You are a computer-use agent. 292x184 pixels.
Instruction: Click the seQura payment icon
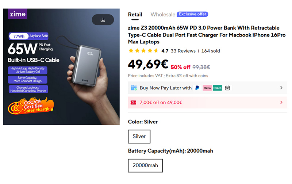coord(218,88)
